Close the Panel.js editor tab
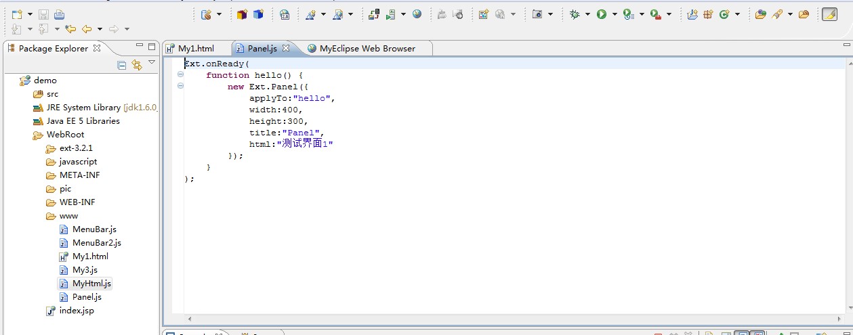Image resolution: width=853 pixels, height=335 pixels. [x=286, y=48]
